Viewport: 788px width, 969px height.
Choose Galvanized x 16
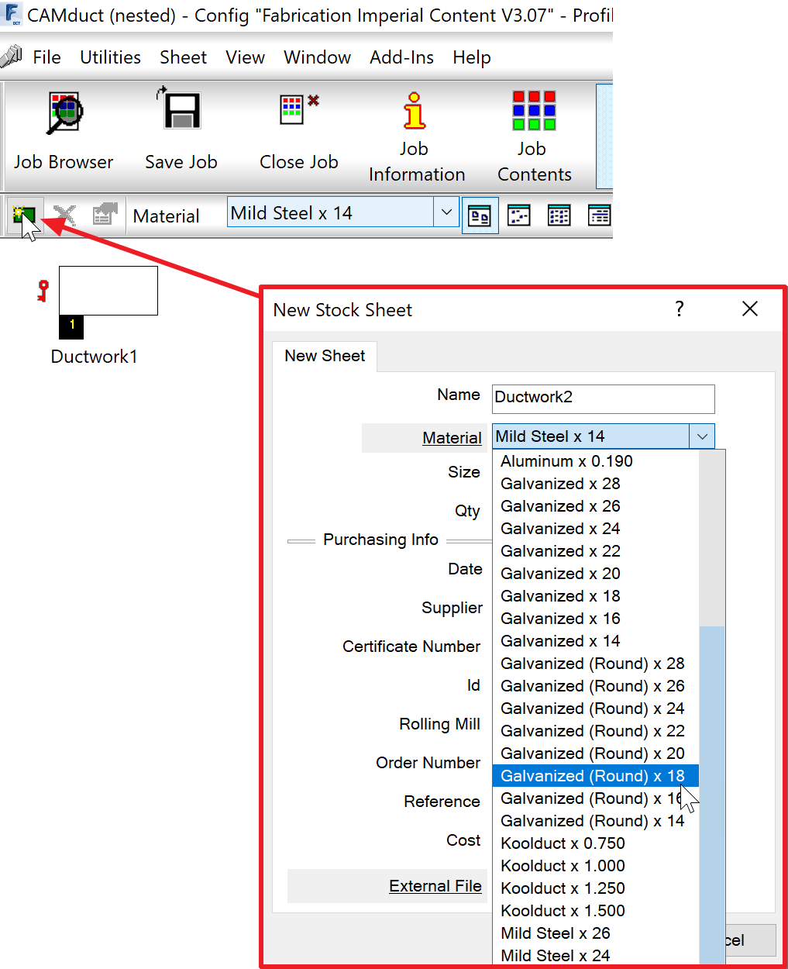(596, 619)
